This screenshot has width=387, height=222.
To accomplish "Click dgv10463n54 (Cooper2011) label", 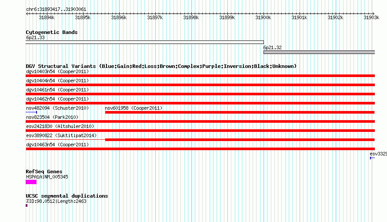I will pos(57,145).
